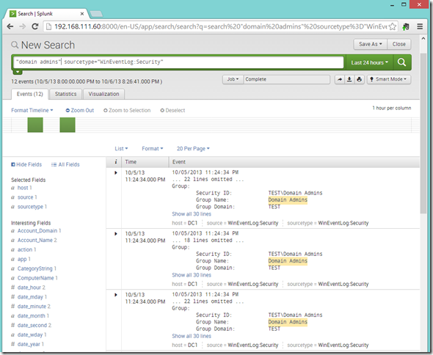This screenshot has width=433, height=355.
Task: Click the Account_Name field
Action: click(x=34, y=240)
